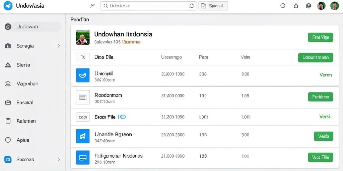
Task: Open the second user avatar in header
Action: click(x=335, y=6)
